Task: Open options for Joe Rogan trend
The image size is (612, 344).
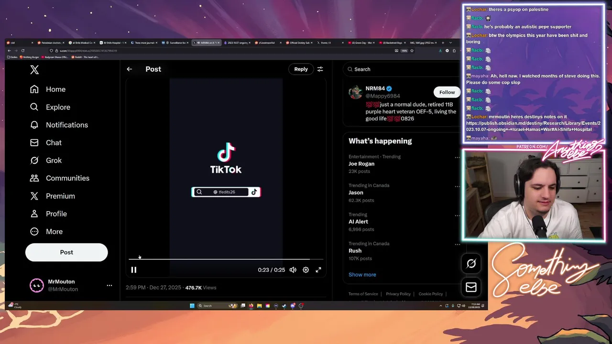Action: click(457, 157)
